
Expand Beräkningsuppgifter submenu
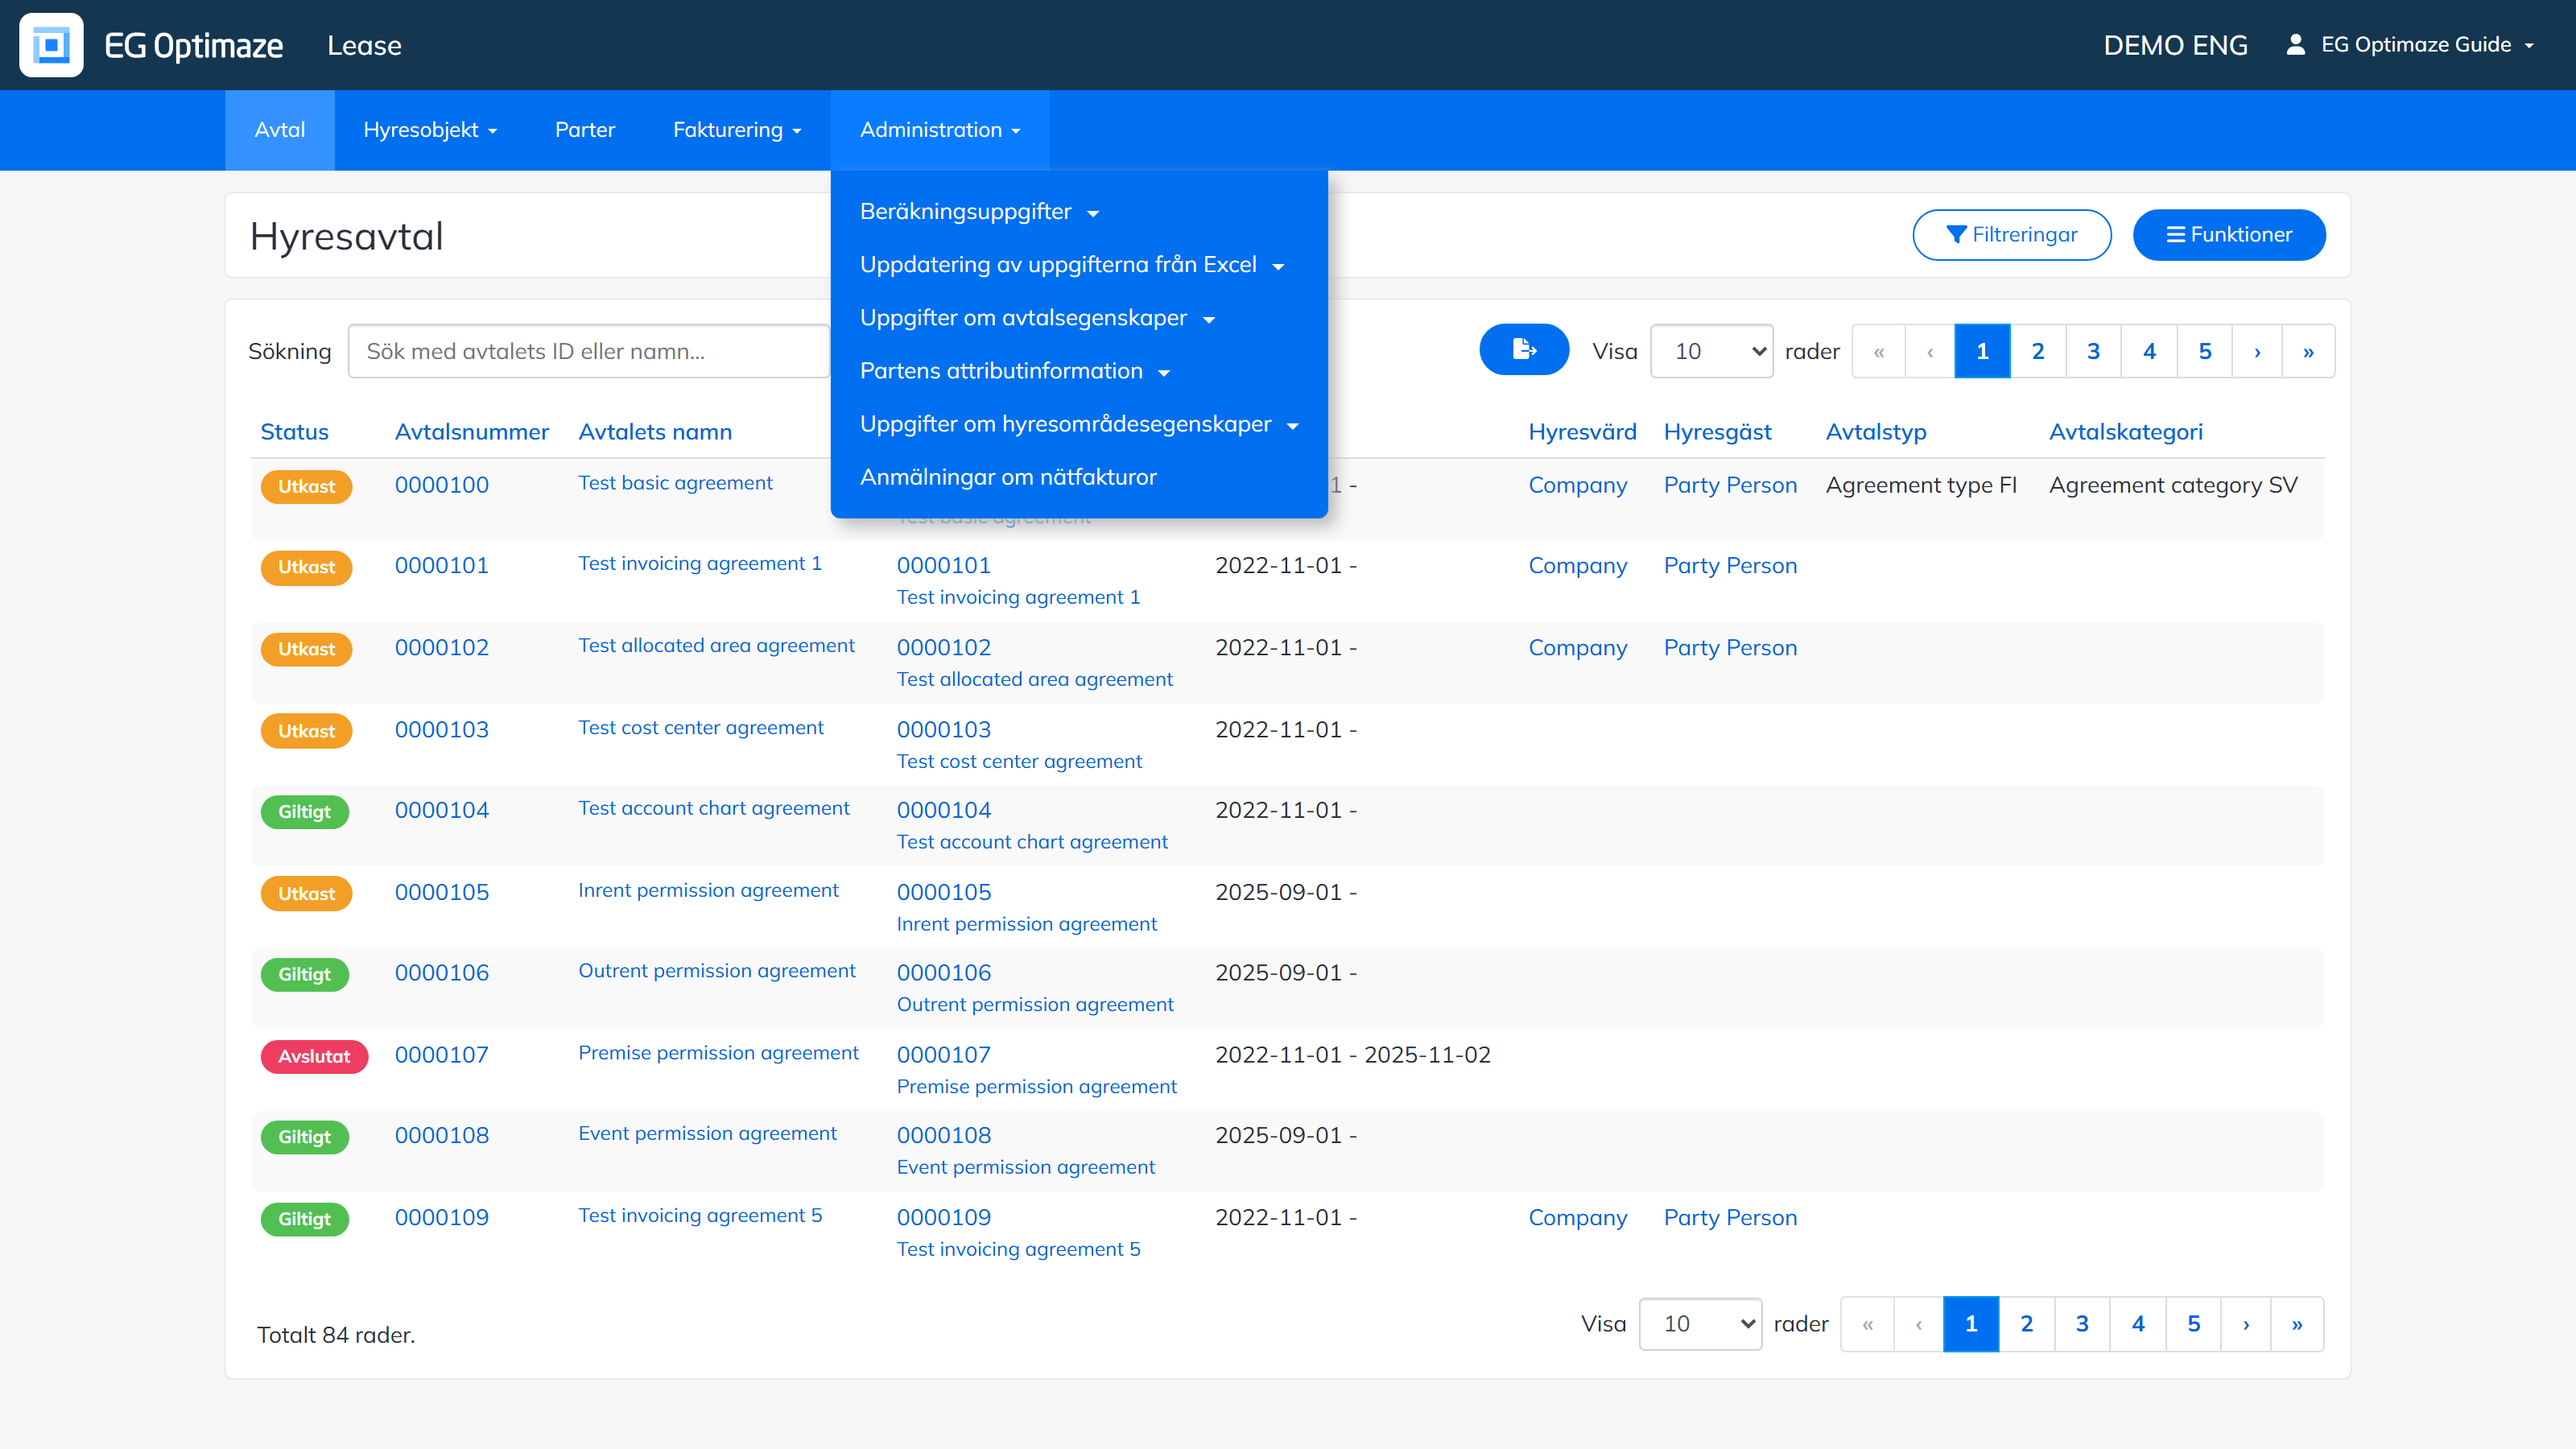click(980, 212)
